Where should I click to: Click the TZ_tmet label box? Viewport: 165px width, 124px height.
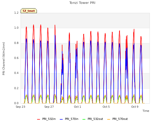(x=29, y=11)
